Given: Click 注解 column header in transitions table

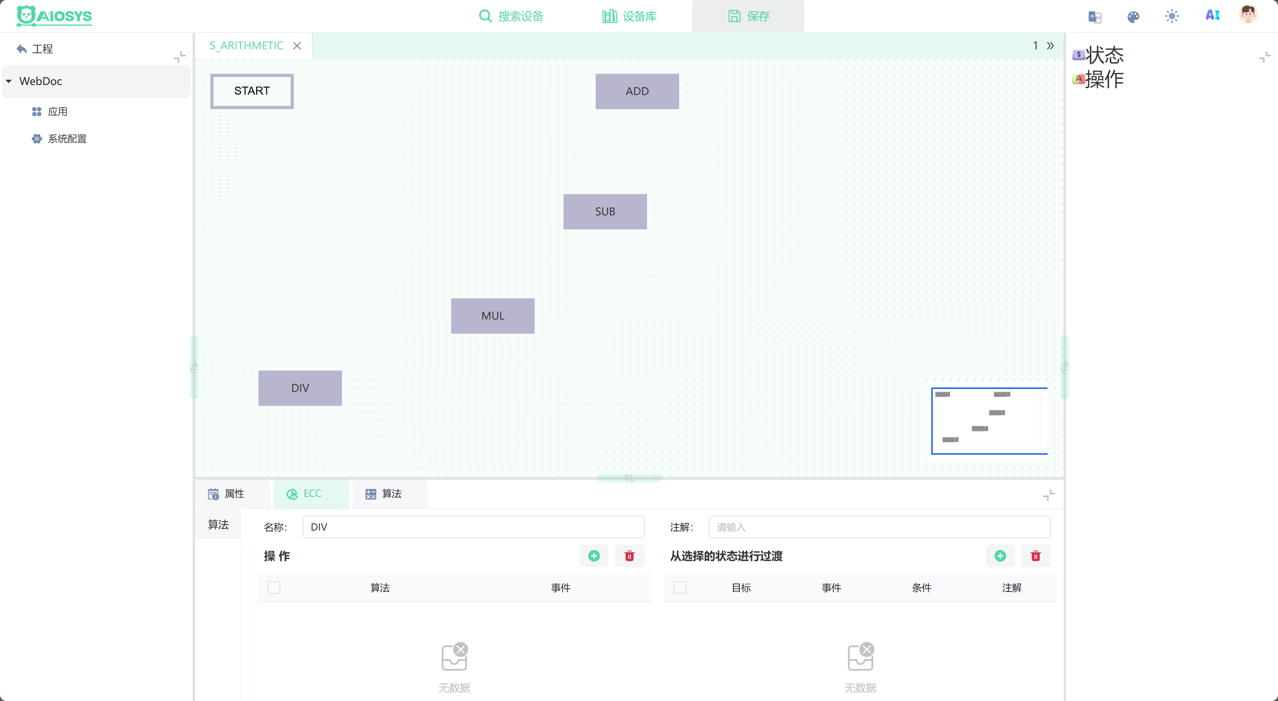Looking at the screenshot, I should pos(1011,588).
